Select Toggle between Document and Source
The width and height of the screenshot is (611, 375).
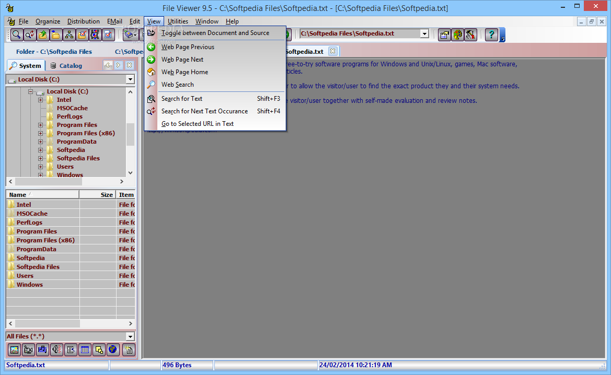[x=215, y=33]
